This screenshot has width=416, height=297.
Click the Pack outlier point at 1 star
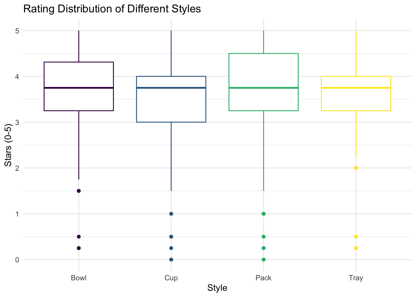pyautogui.click(x=263, y=214)
